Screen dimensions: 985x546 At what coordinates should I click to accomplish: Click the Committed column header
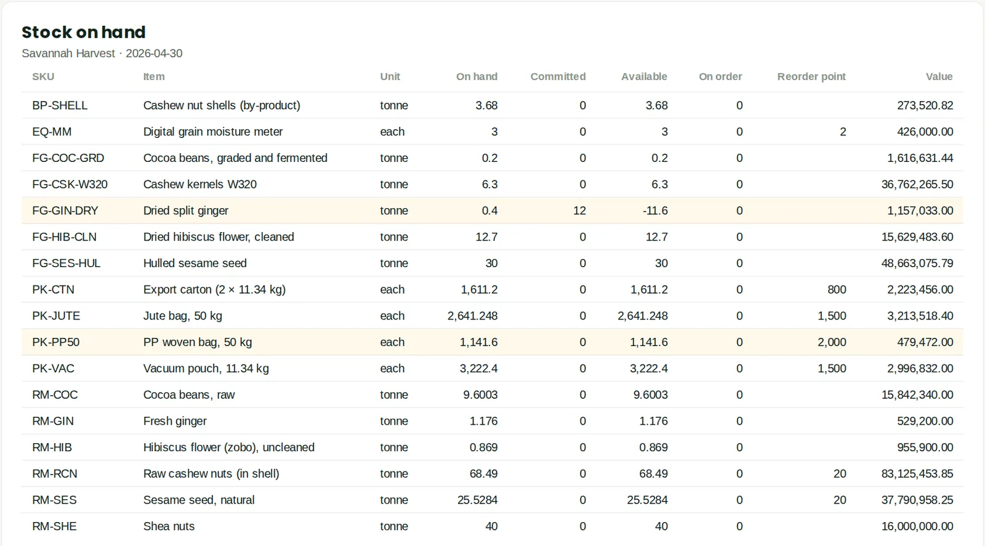click(x=558, y=77)
